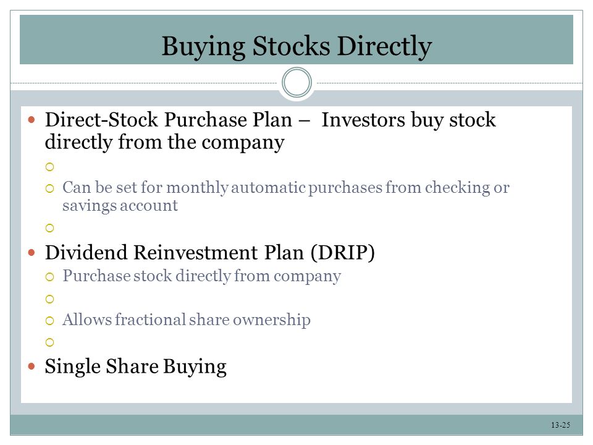593x445 pixels.
Task: Click the slide number 13-25 in footer
Action: point(560,425)
